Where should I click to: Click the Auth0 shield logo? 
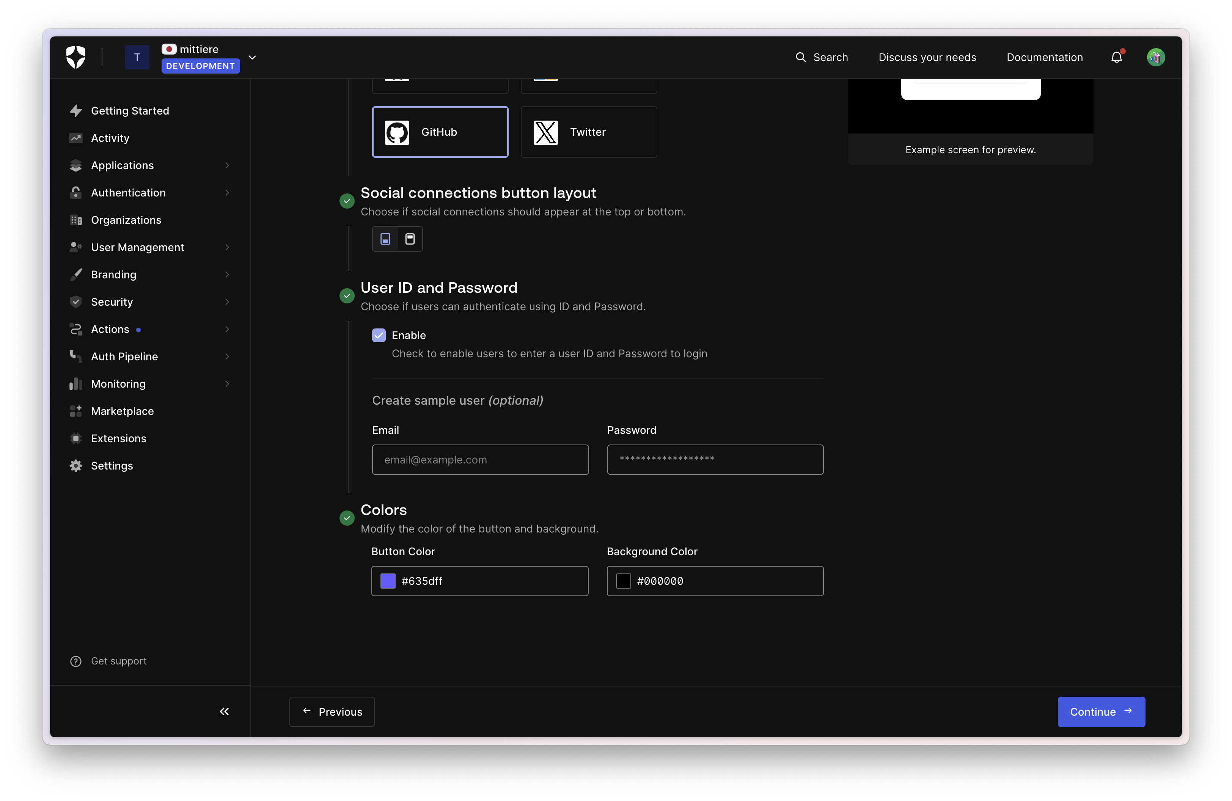click(x=75, y=57)
